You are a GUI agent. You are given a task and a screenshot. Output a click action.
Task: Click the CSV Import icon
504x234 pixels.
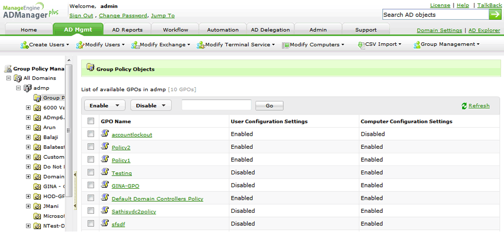pyautogui.click(x=361, y=45)
